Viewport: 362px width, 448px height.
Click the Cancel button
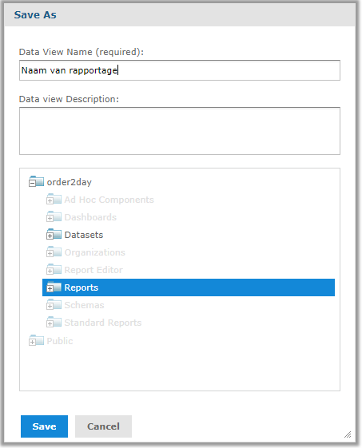tap(104, 426)
